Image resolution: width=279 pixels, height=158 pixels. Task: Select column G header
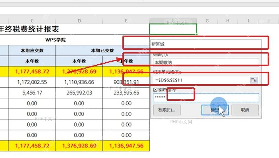[207, 21]
